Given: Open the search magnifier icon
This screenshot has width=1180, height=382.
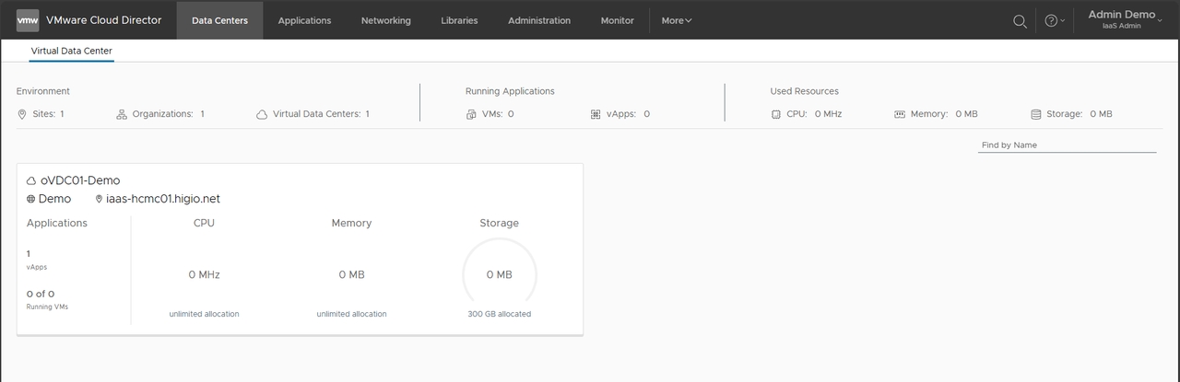Looking at the screenshot, I should (x=1020, y=21).
